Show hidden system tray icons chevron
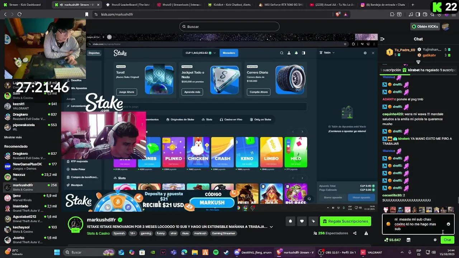The width and height of the screenshot is (459, 258). tap(402, 252)
